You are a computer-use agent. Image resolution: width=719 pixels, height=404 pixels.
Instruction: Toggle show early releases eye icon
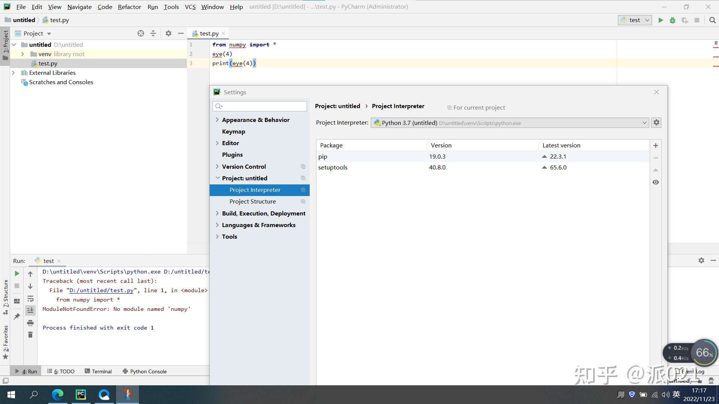coord(656,182)
